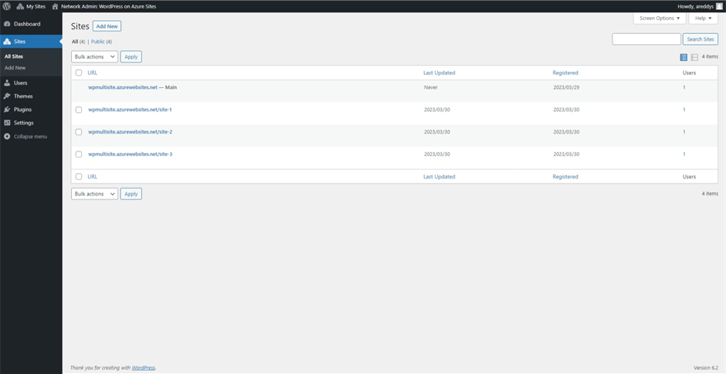Viewport: 726px width, 374px height.
Task: Click the 2023/03/29 registered date
Action: pyautogui.click(x=566, y=87)
